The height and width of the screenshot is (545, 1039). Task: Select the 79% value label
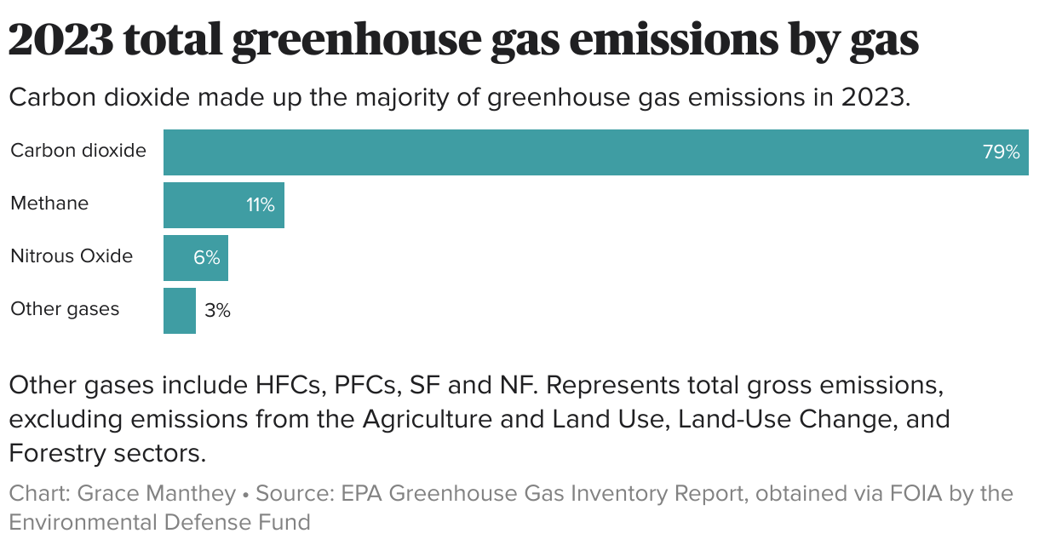tap(1001, 152)
